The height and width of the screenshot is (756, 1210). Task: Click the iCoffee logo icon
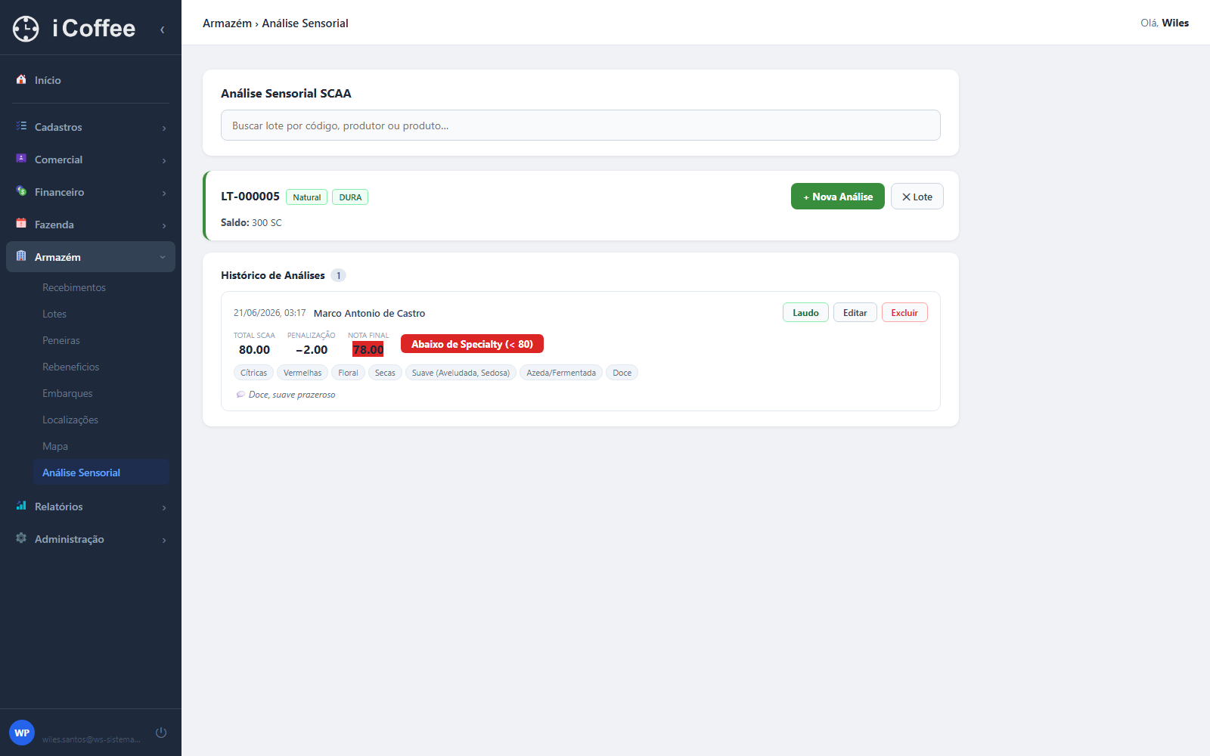pos(26,29)
